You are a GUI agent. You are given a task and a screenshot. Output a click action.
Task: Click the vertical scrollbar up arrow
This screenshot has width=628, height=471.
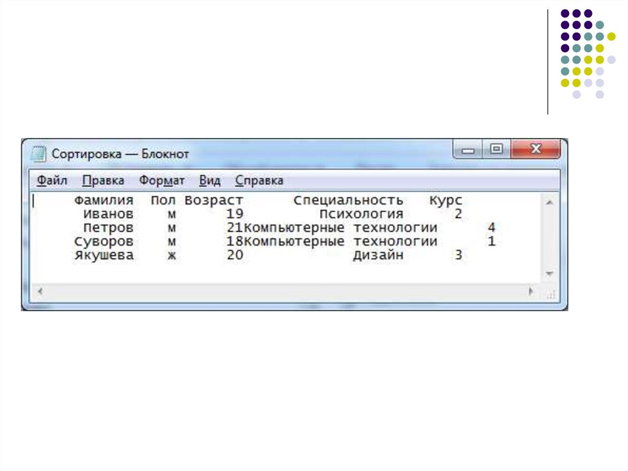[x=549, y=203]
